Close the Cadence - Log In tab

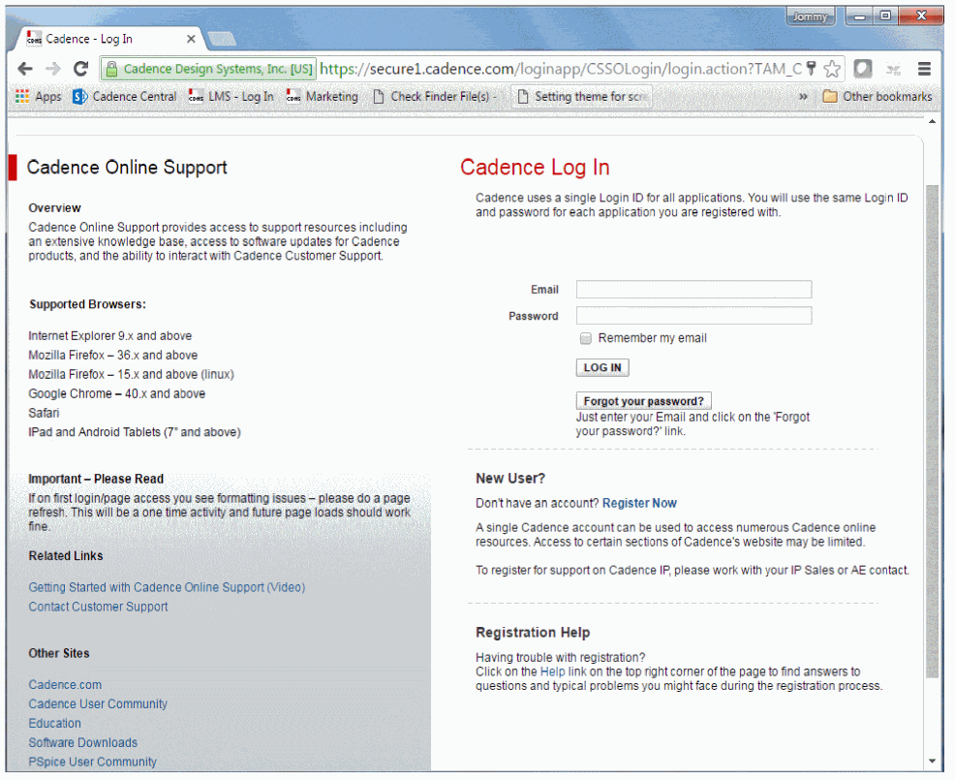pyautogui.click(x=191, y=39)
